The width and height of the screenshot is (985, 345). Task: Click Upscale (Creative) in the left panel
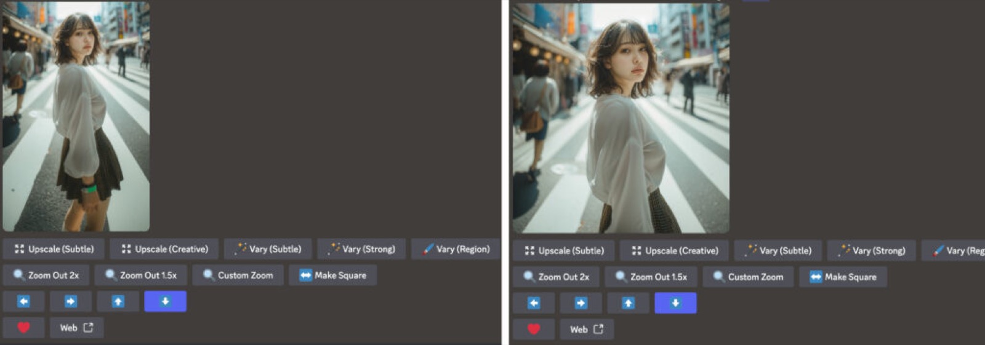164,249
